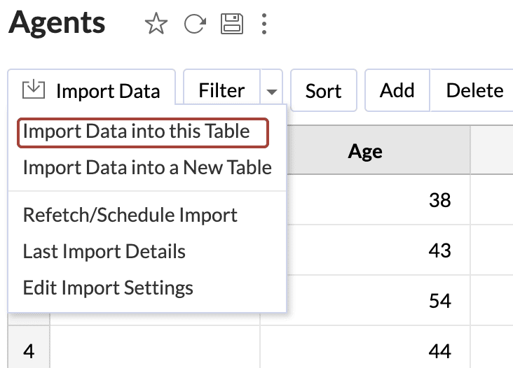View Last Import Details

(104, 251)
